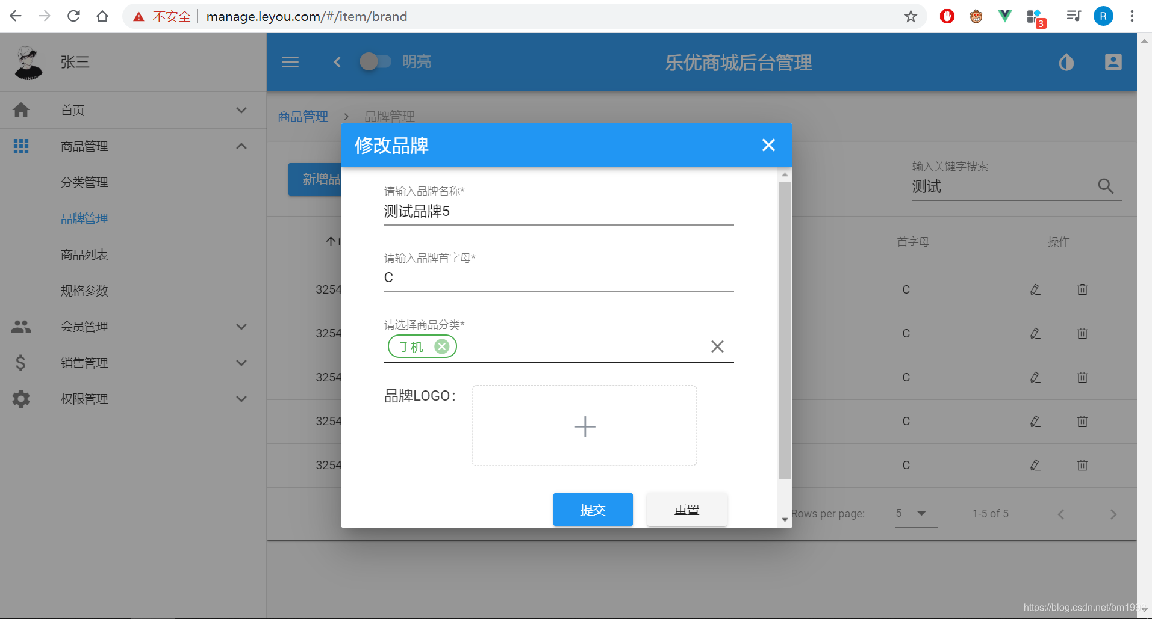Remove the 手机 category chip via its X icon
Viewport: 1152px width, 619px height.
pyautogui.click(x=442, y=346)
